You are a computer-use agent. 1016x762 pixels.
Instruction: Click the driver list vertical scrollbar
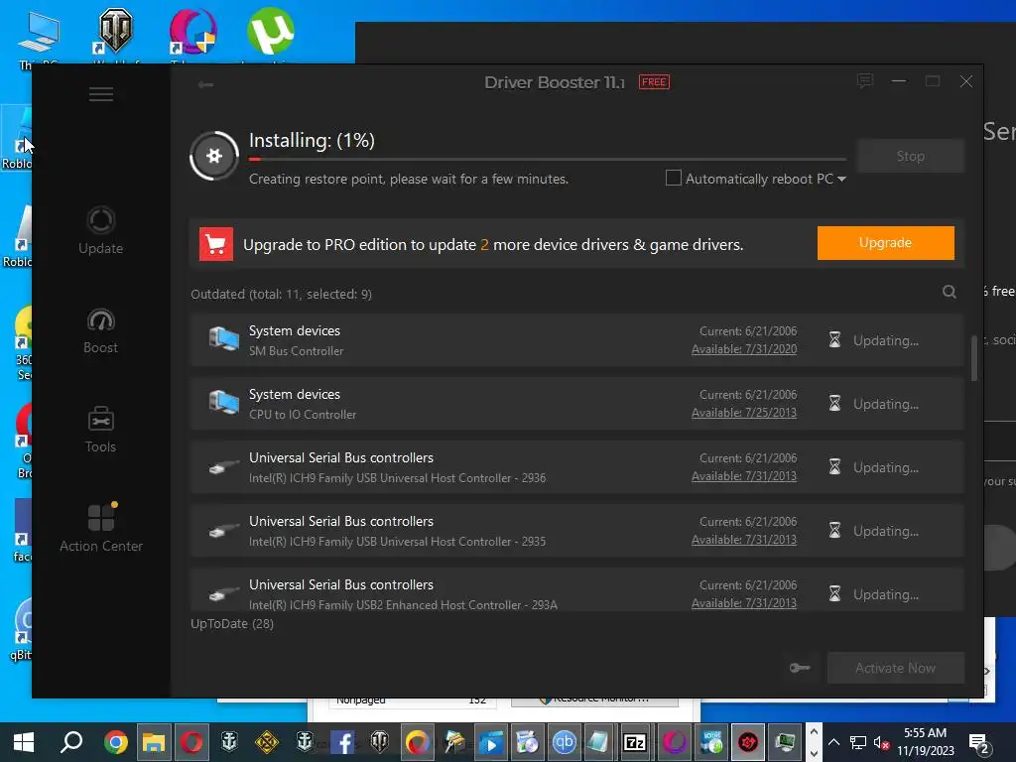(974, 357)
